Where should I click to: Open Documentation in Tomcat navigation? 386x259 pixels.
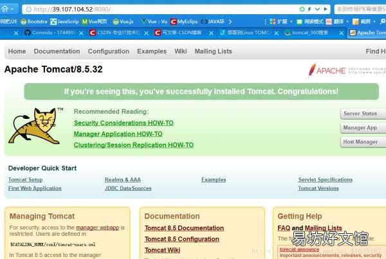[x=57, y=51]
